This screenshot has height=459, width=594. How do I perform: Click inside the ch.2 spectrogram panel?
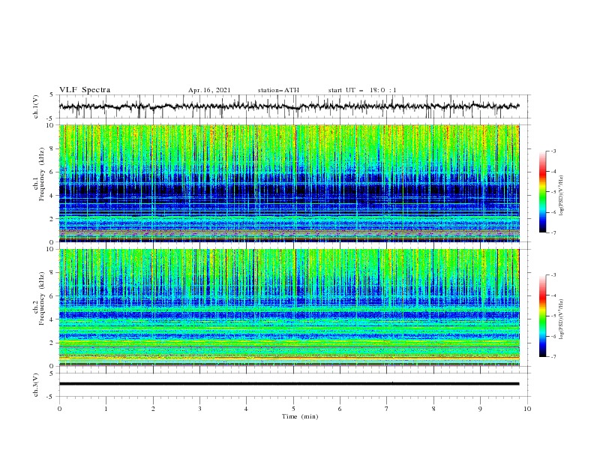pos(289,307)
